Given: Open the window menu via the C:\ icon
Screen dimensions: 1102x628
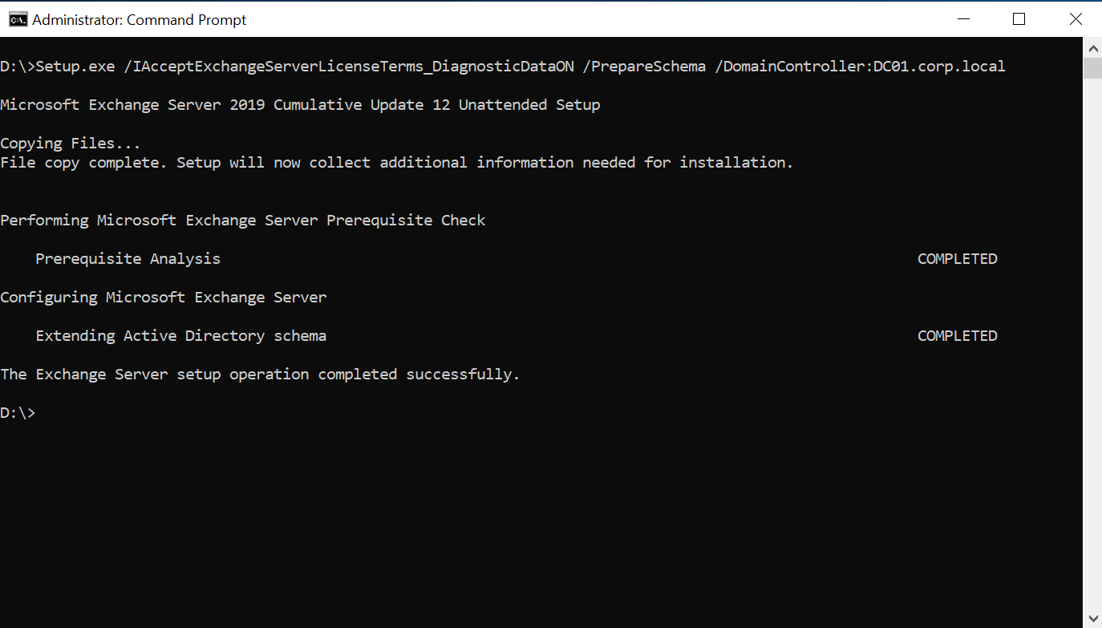Looking at the screenshot, I should pyautogui.click(x=18, y=18).
